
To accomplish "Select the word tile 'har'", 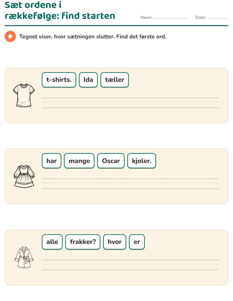I will (51, 161).
